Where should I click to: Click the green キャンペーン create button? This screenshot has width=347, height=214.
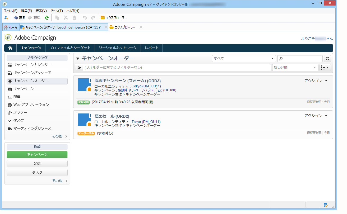(x=37, y=155)
